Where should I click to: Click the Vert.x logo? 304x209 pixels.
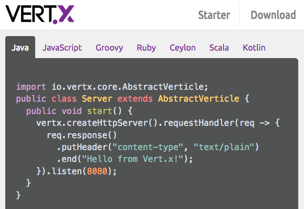[x=40, y=14]
